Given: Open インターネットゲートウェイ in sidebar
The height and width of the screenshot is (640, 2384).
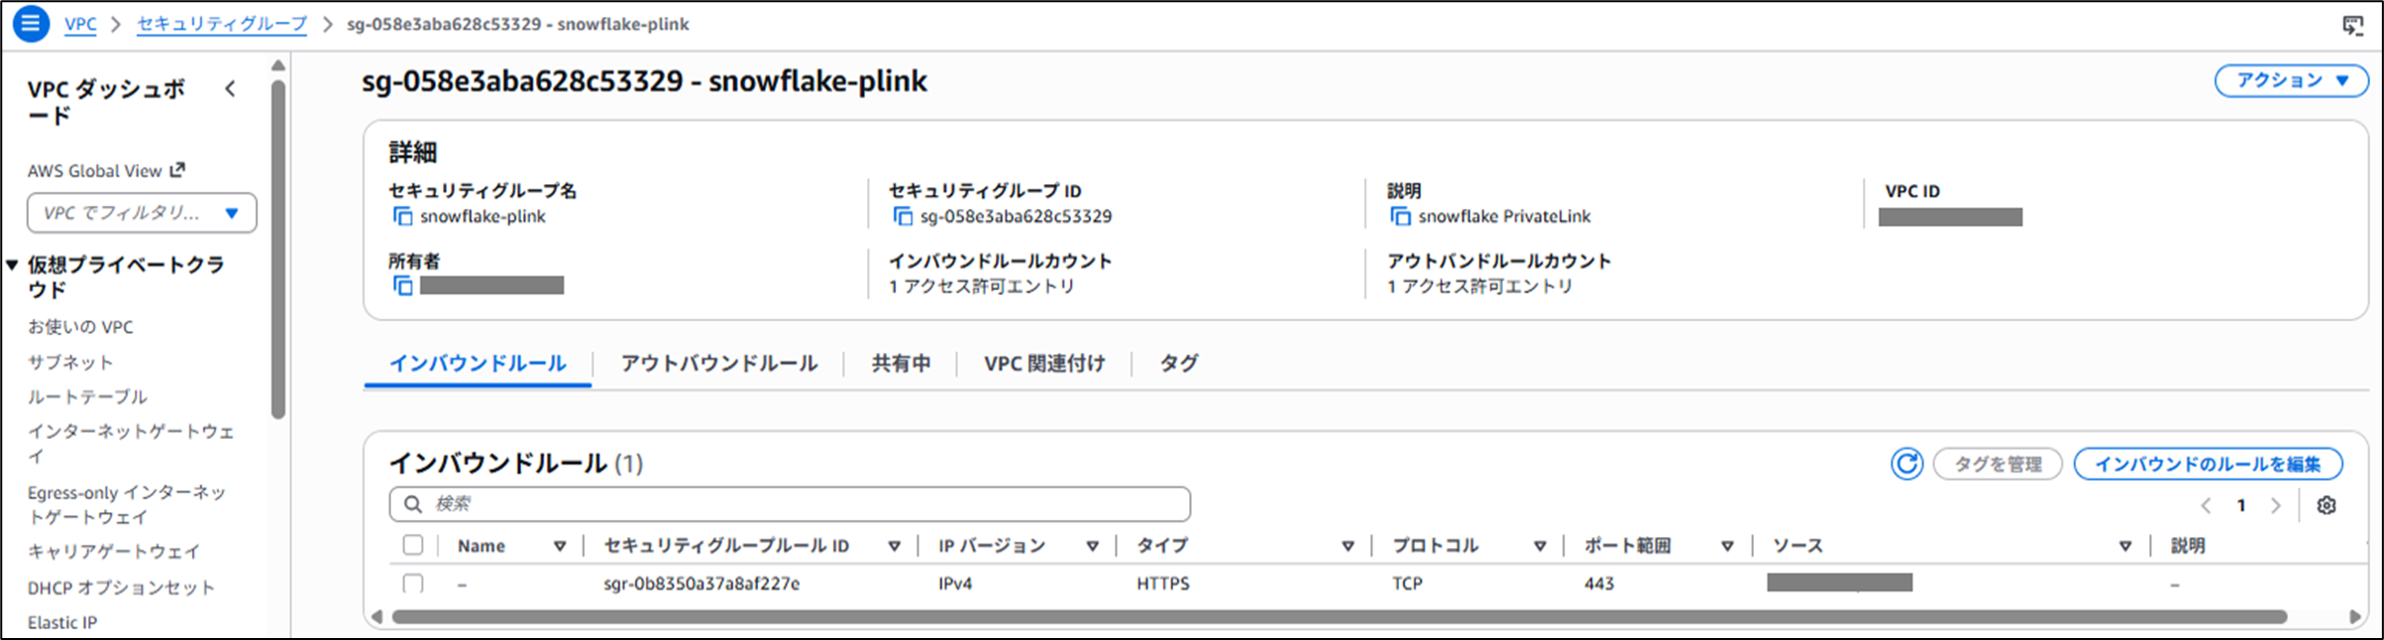Looking at the screenshot, I should (x=131, y=443).
